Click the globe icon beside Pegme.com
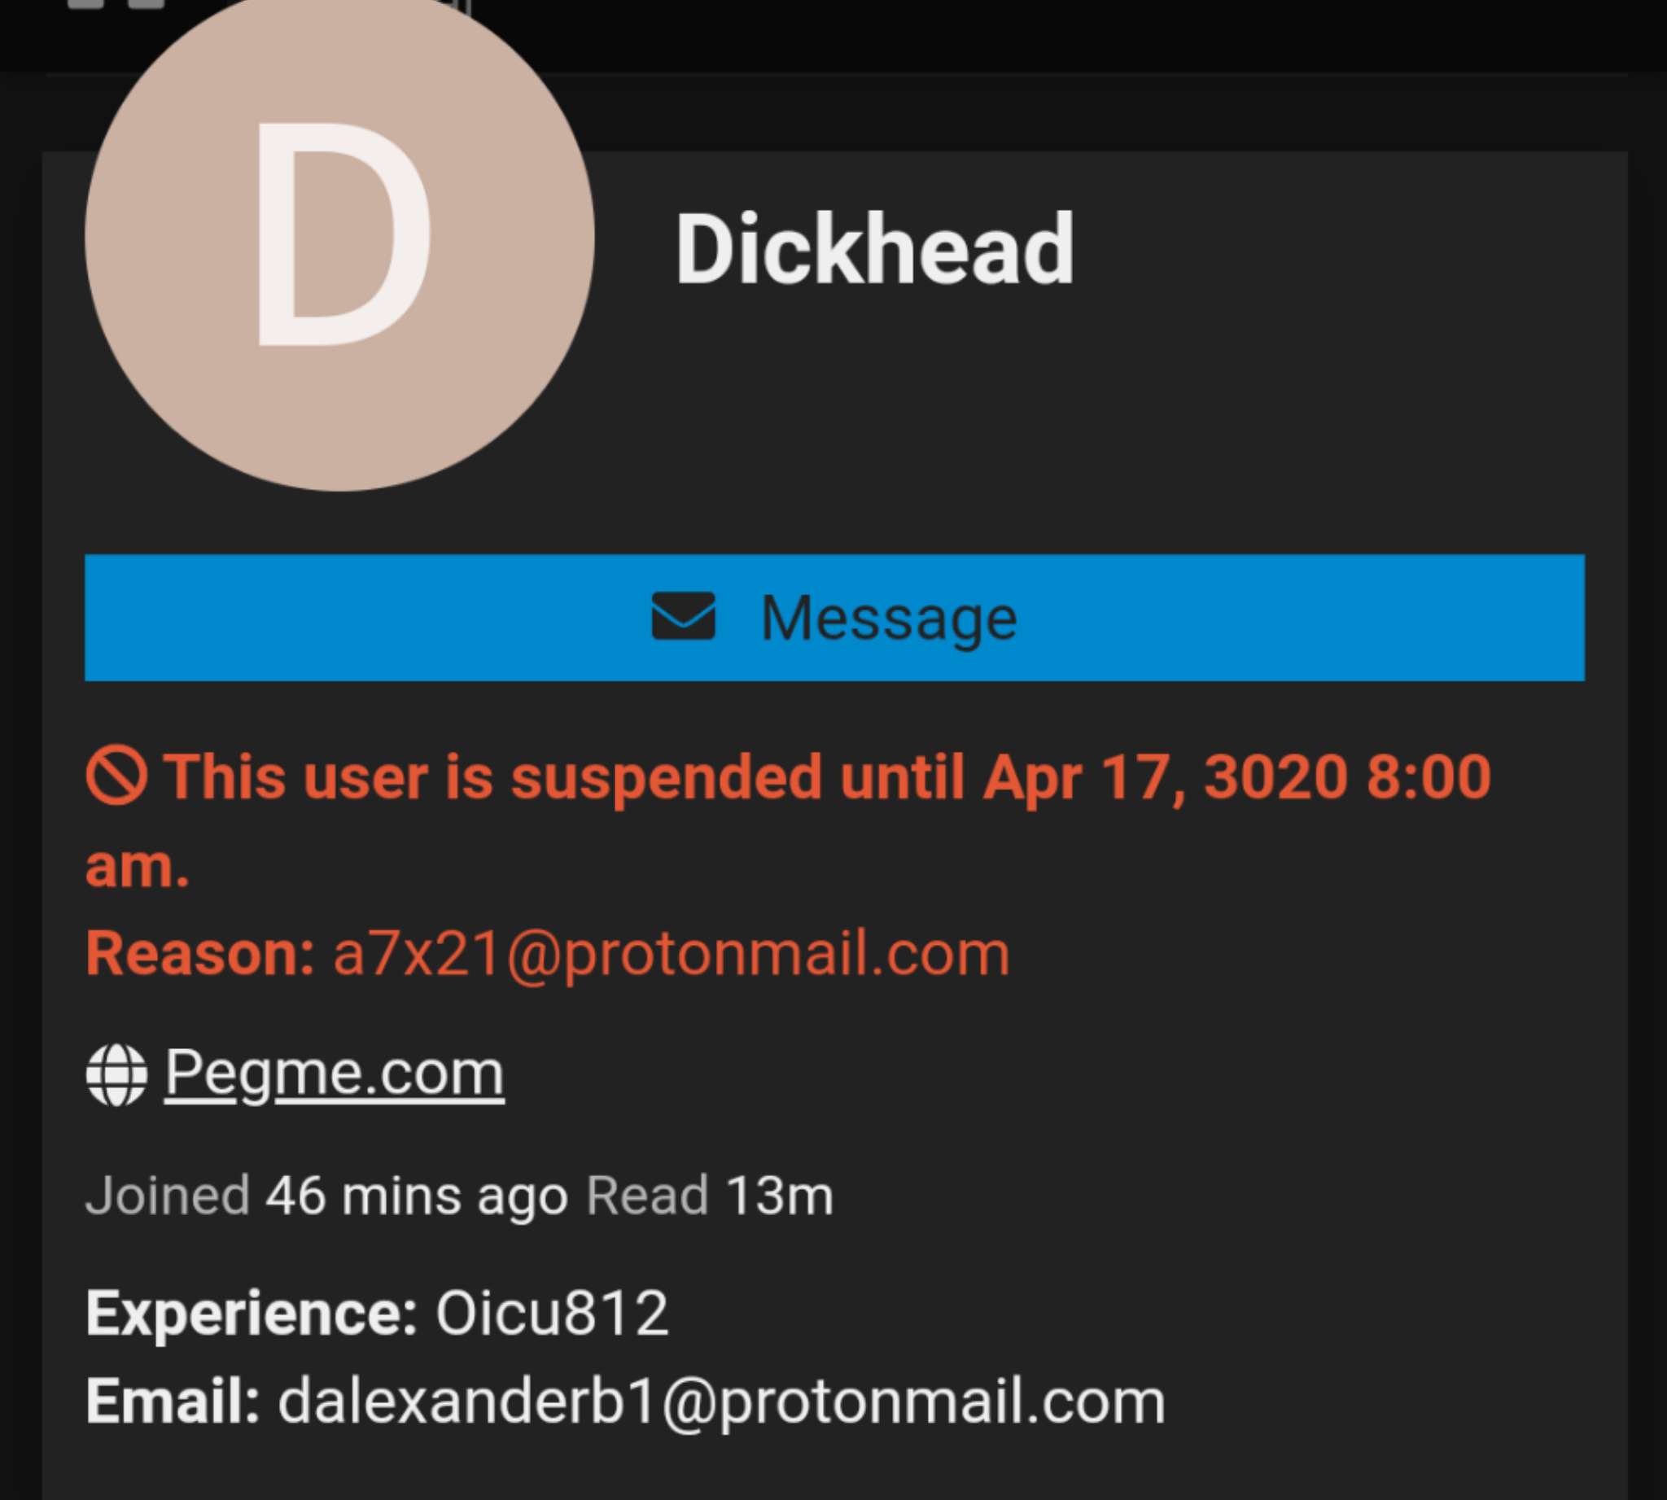The image size is (1667, 1500). (116, 1074)
